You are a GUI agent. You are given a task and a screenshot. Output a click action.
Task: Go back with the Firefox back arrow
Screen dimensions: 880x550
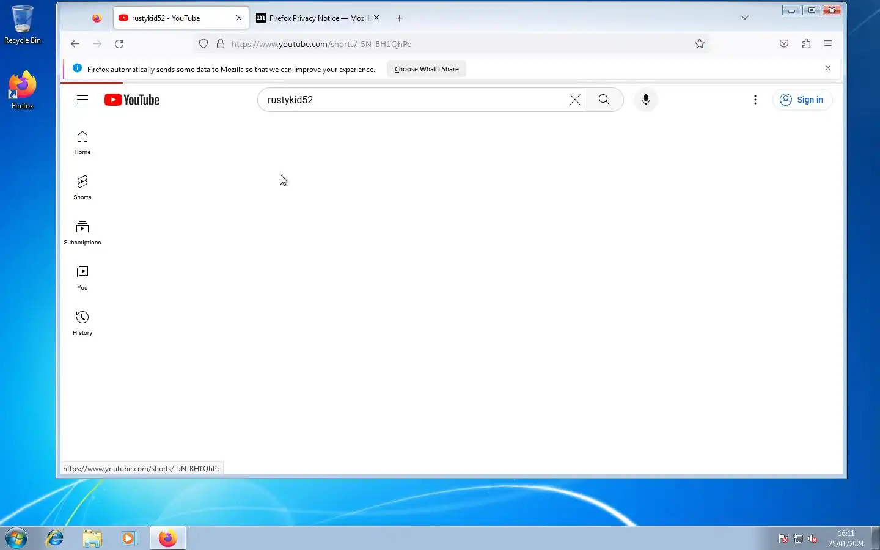click(x=75, y=43)
